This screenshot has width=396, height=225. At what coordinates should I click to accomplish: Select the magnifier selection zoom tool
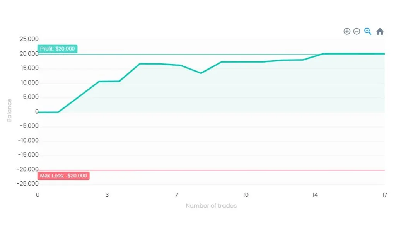point(368,31)
